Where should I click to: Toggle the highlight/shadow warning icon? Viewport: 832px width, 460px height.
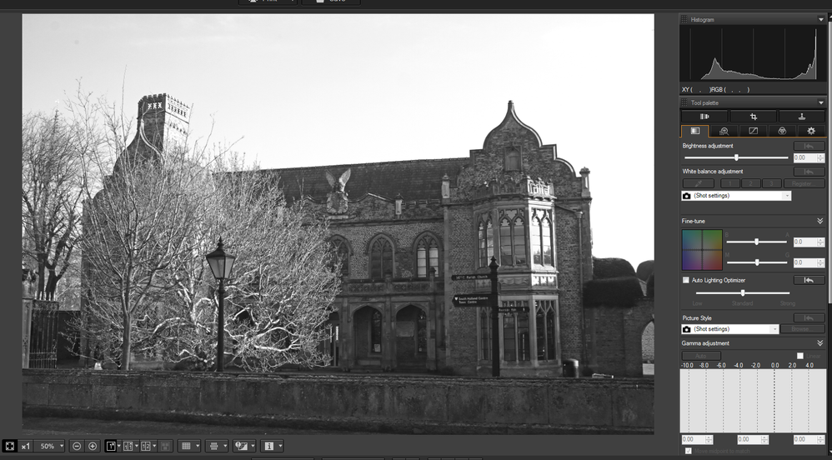tap(240, 446)
